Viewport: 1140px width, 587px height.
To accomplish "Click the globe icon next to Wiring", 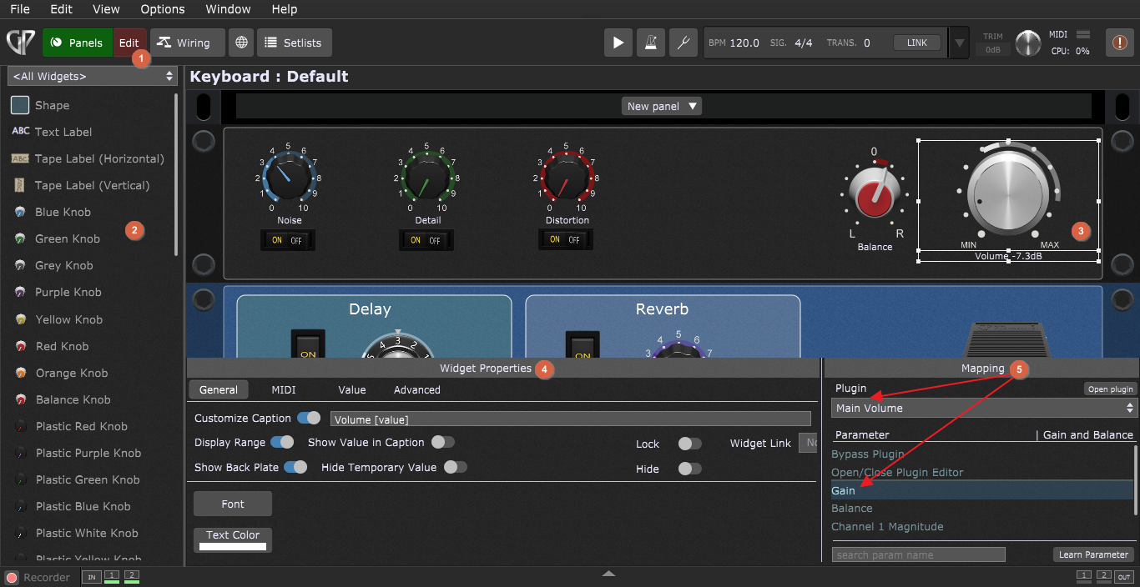I will click(x=240, y=43).
